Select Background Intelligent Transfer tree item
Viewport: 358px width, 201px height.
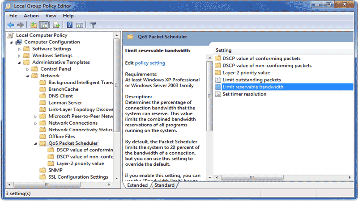[x=81, y=83]
